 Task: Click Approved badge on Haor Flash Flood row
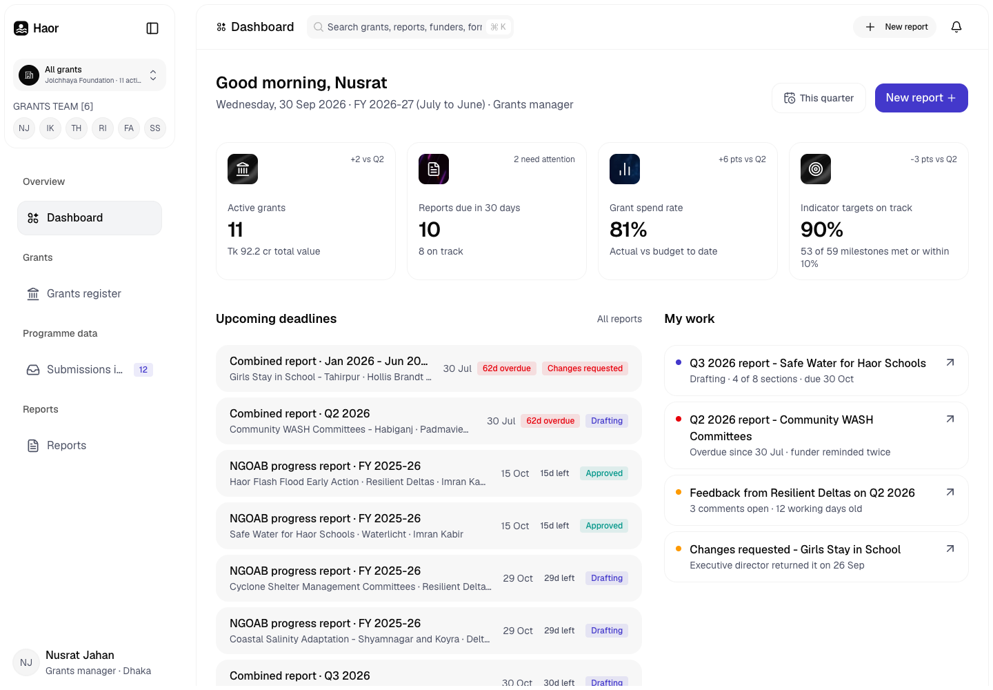pos(604,473)
